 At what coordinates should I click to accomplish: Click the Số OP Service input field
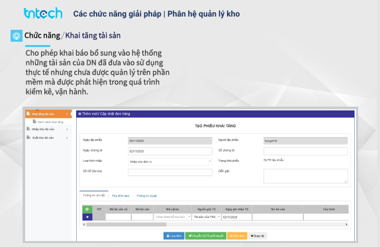pos(170,172)
